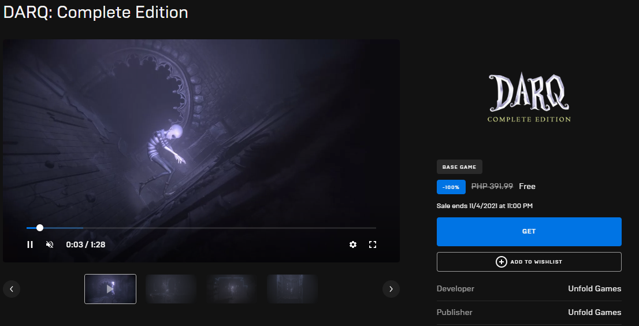
Task: Pause the DARQ trailer video
Action: (29, 244)
